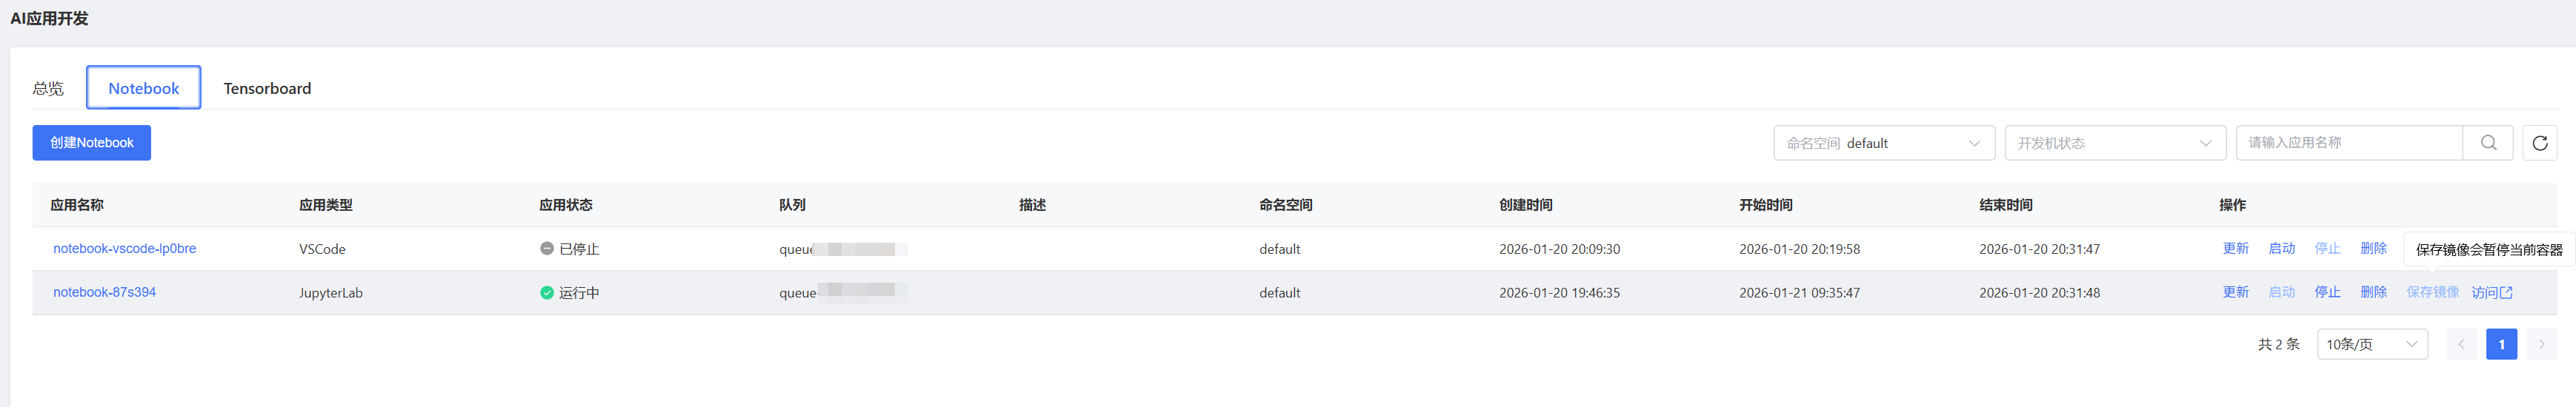
Task: Expand the 开发机状态 filter dropdown
Action: point(2114,143)
